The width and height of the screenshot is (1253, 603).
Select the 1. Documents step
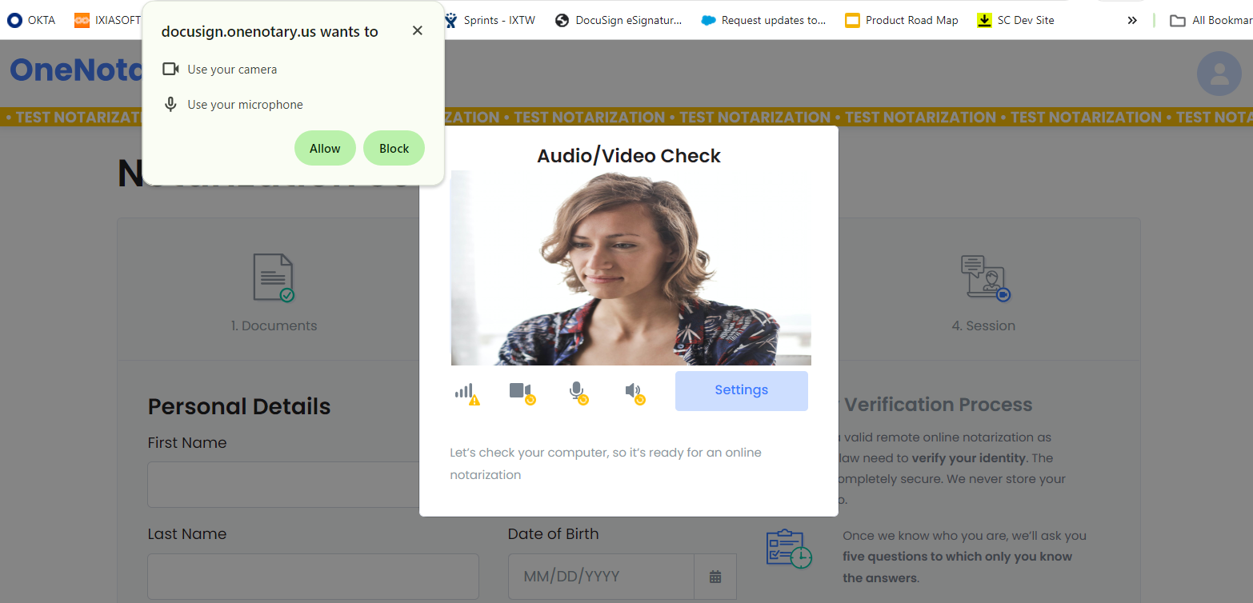[274, 289]
